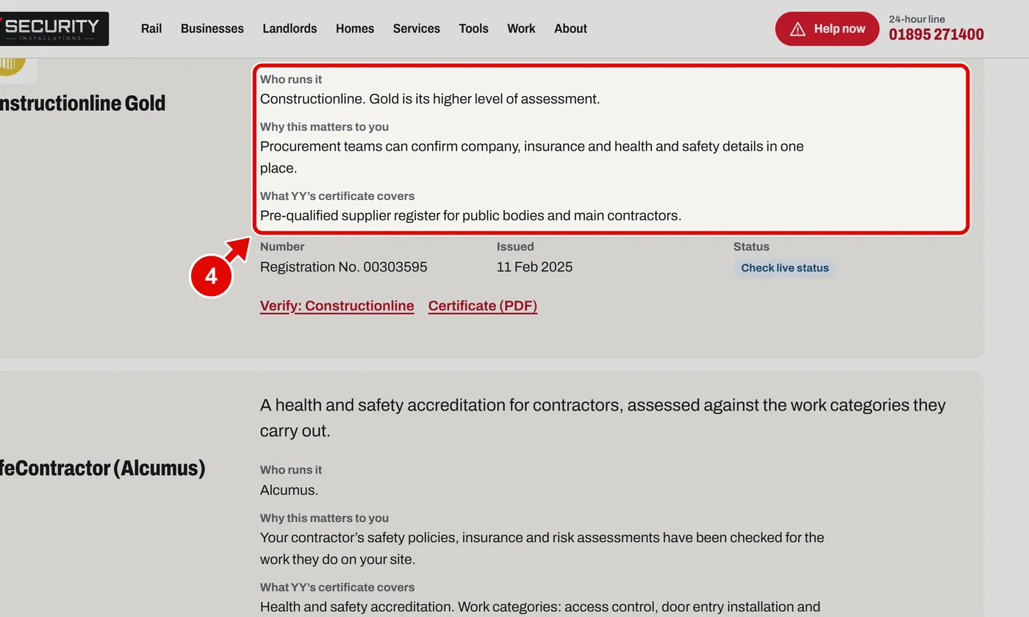Open the Verify: Constructionline link
The image size is (1029, 617).
(337, 306)
